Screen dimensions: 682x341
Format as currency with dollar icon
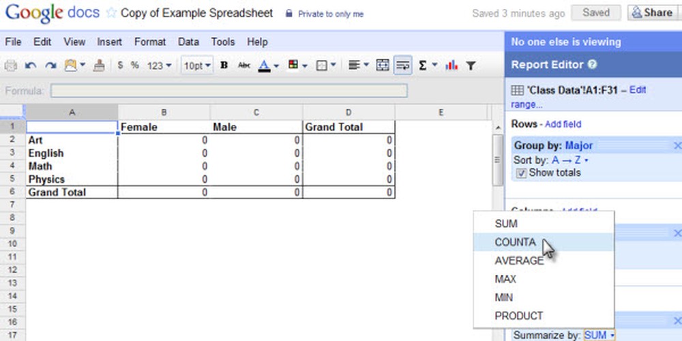click(x=120, y=65)
